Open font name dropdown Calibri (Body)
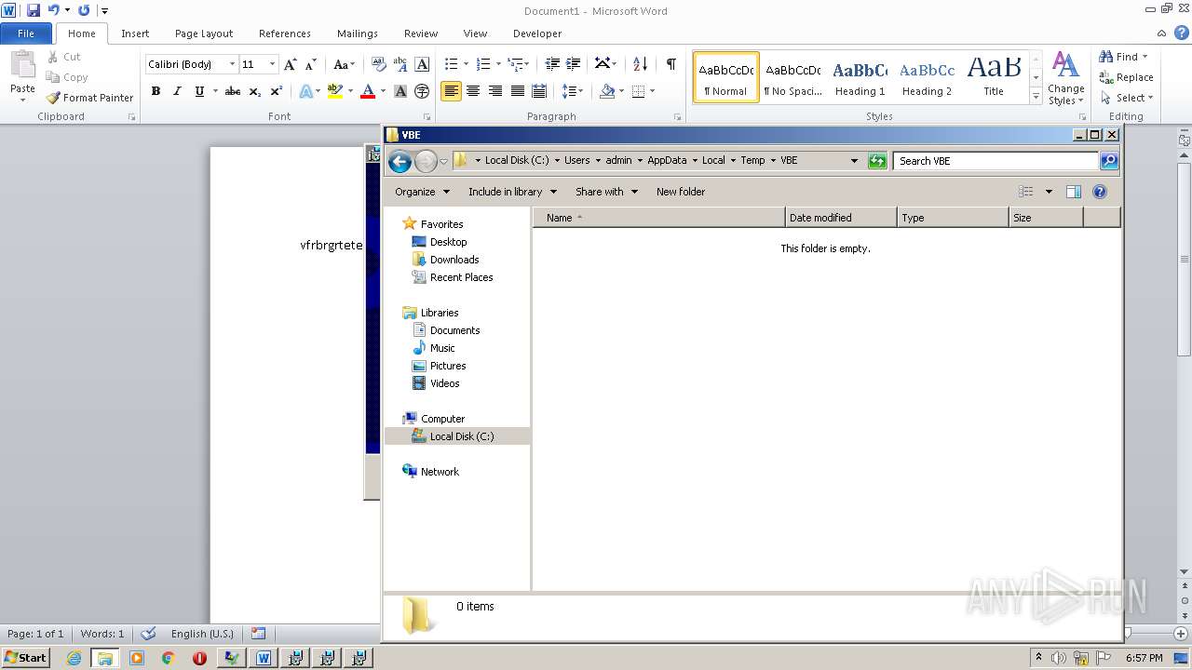The height and width of the screenshot is (670, 1192). 232,64
